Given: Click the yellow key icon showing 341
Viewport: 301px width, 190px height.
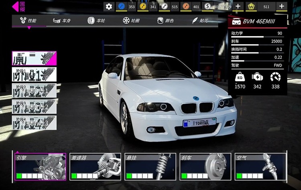Looking at the screenshot, I should (x=143, y=6).
